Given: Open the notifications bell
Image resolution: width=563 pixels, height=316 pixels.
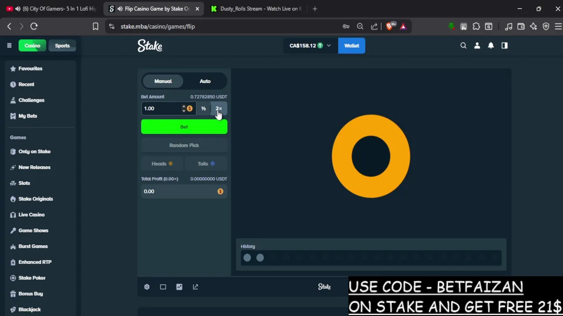Looking at the screenshot, I should tap(491, 46).
